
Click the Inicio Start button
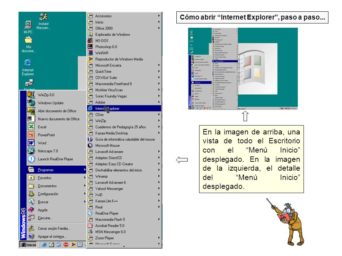[x=28, y=245]
